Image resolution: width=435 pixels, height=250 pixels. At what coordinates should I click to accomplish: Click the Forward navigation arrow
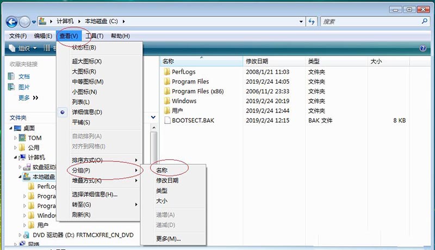(x=24, y=22)
